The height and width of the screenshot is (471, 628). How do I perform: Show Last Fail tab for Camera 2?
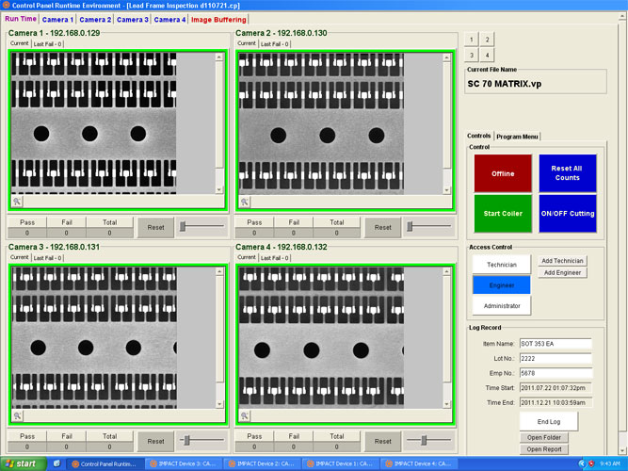point(275,43)
